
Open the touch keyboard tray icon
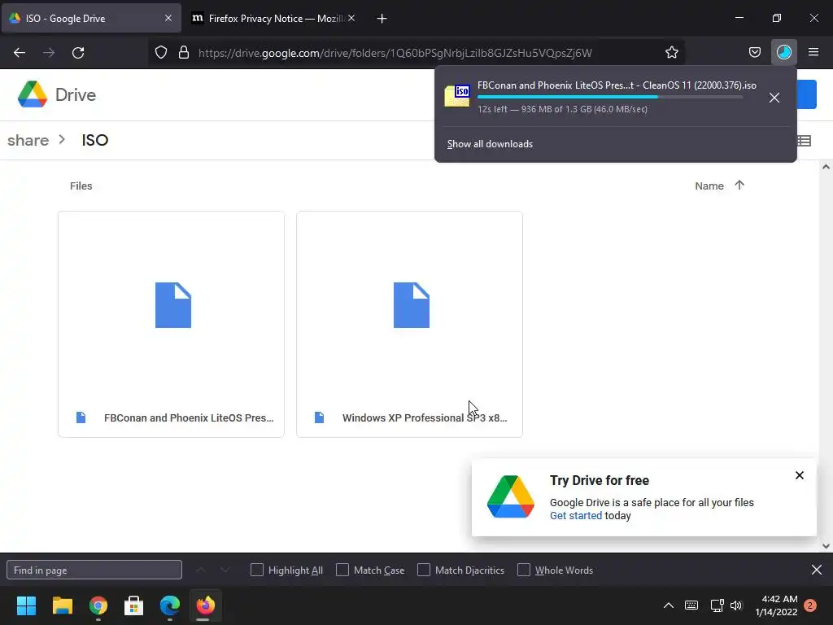click(691, 605)
